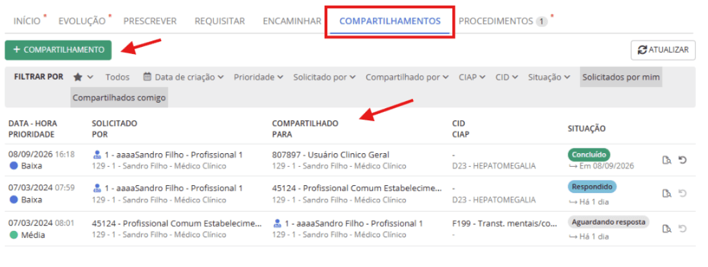Select the ENCAMINHAR tab
The image size is (708, 267).
(x=292, y=21)
